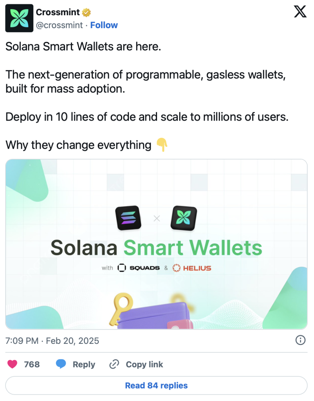Like the tweet with the heart icon
This screenshot has height=401, width=314.
pos(13,364)
